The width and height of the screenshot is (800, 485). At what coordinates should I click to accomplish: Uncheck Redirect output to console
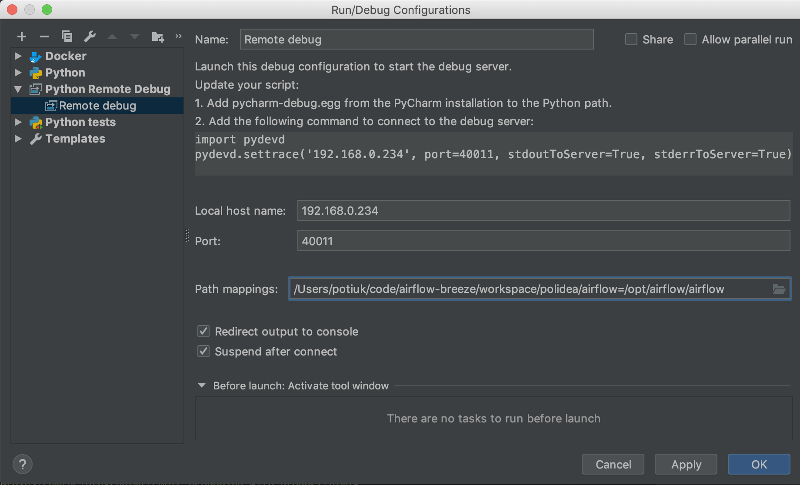203,331
